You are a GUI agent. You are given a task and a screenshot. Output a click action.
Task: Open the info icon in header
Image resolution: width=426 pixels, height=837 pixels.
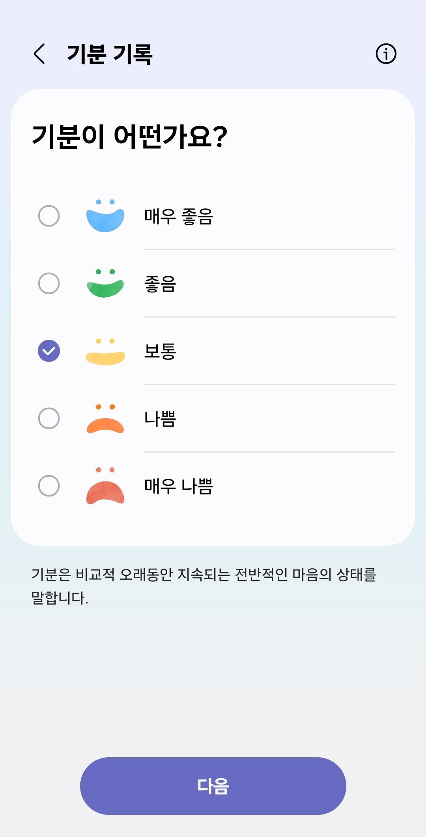386,54
